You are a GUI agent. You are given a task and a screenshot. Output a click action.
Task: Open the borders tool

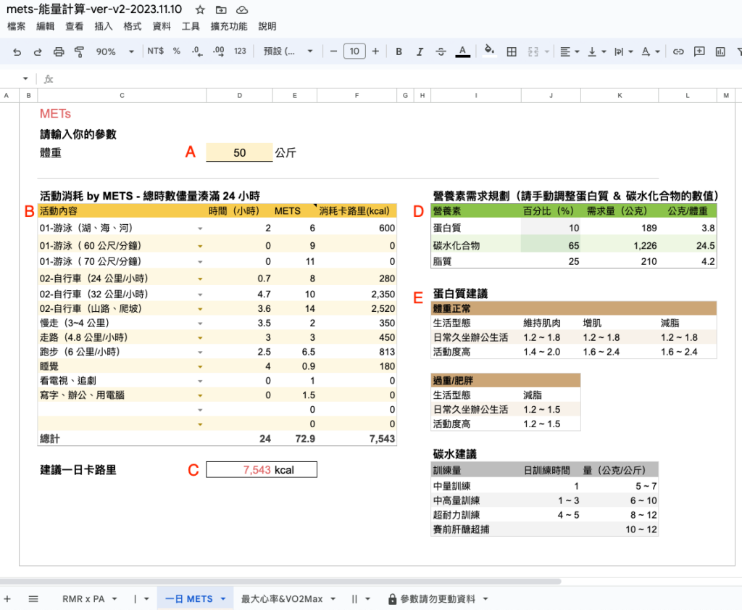pyautogui.click(x=512, y=51)
